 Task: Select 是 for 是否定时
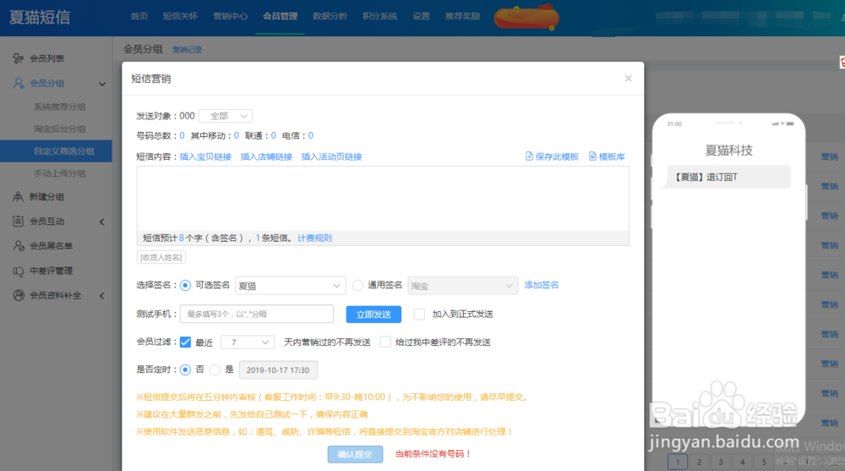(215, 370)
